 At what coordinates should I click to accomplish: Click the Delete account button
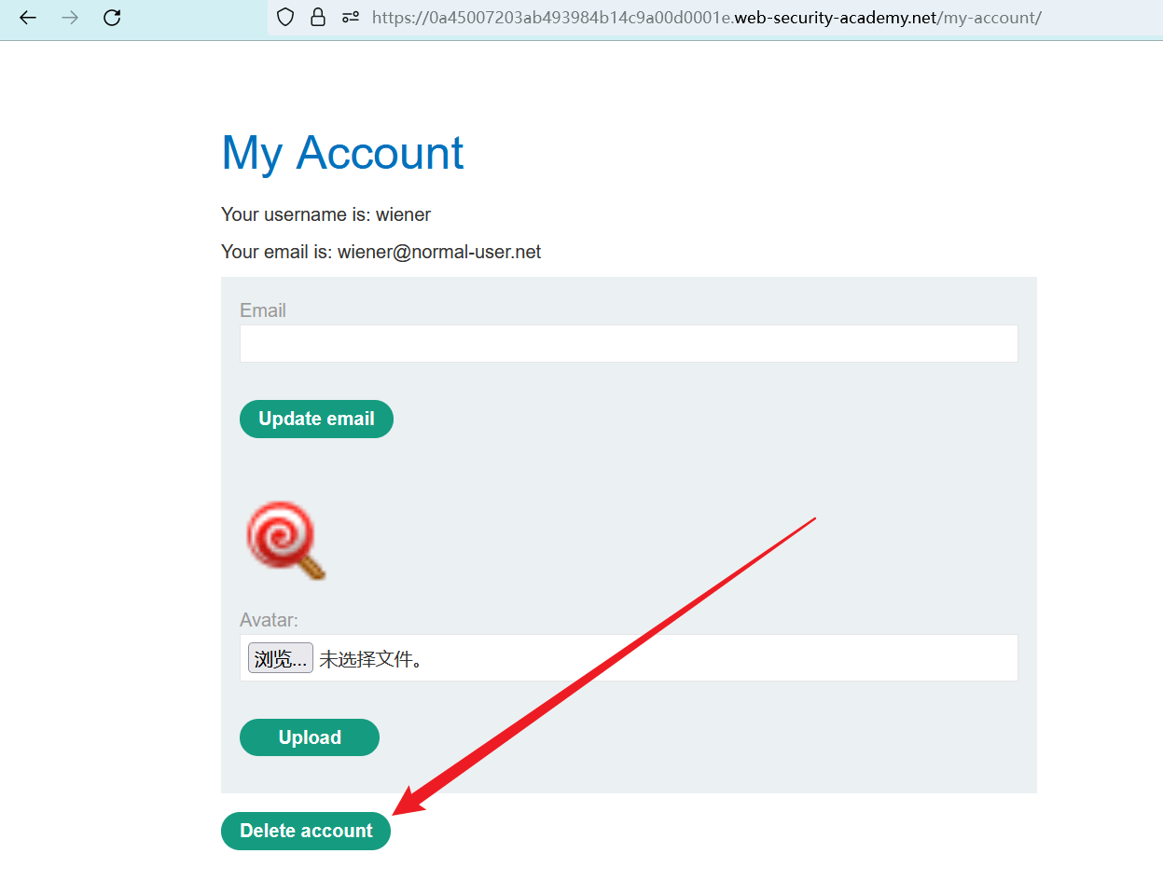[x=306, y=831]
